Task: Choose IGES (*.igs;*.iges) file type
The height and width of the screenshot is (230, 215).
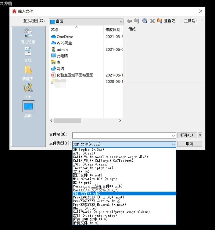Action: coord(124,164)
